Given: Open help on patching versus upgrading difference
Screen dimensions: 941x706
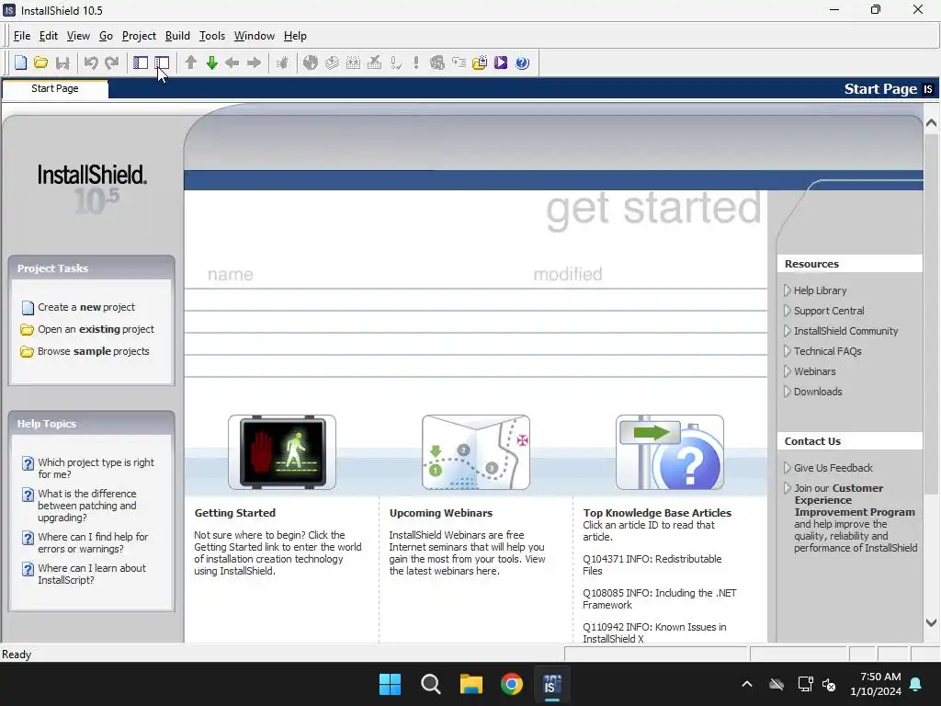Looking at the screenshot, I should pyautogui.click(x=86, y=506).
